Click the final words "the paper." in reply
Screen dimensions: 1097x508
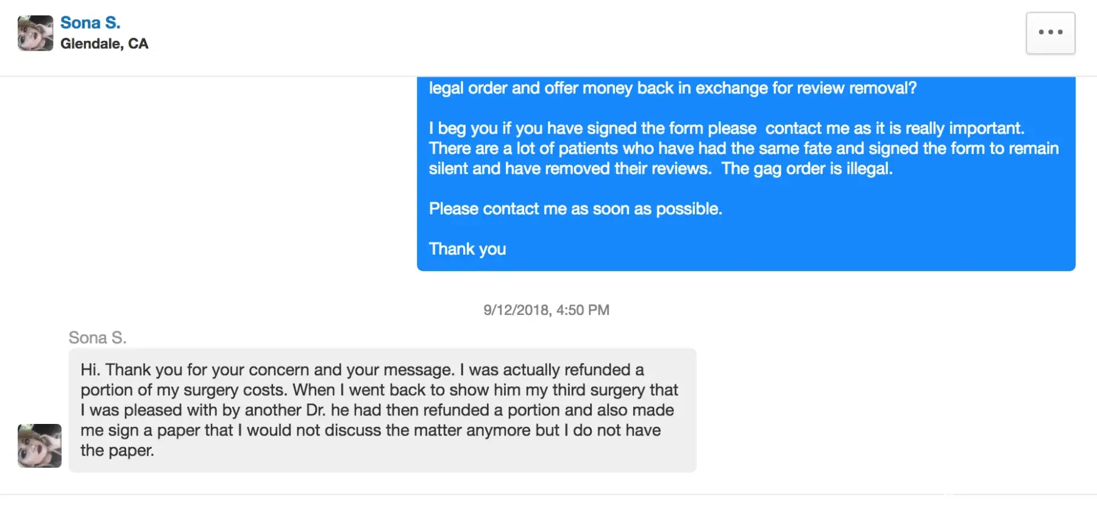point(117,451)
